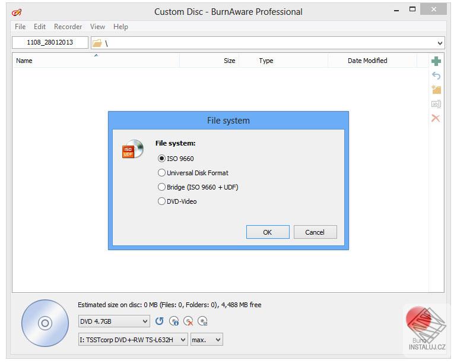Image resolution: width=457 pixels, height=363 pixels.
Task: Click the BurnAware app logo in title bar
Action: tap(17, 12)
